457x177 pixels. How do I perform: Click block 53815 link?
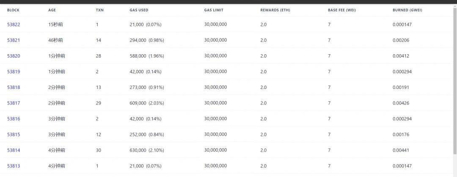pos(14,135)
